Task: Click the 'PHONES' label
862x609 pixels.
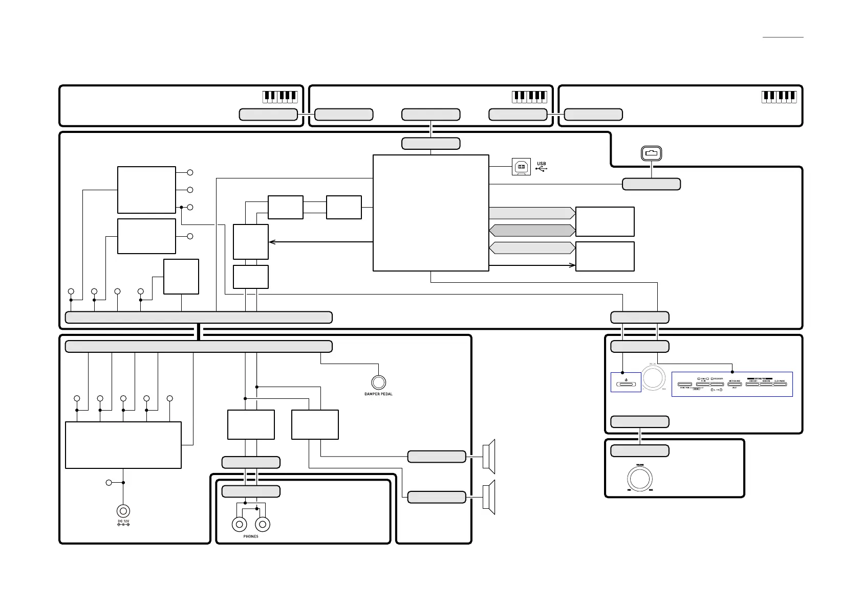Action: (251, 536)
